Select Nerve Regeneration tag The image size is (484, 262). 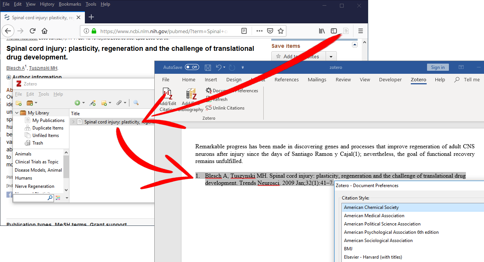click(35, 186)
